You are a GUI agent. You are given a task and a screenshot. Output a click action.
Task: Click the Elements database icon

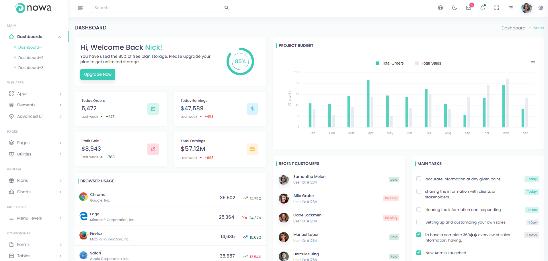click(11, 105)
